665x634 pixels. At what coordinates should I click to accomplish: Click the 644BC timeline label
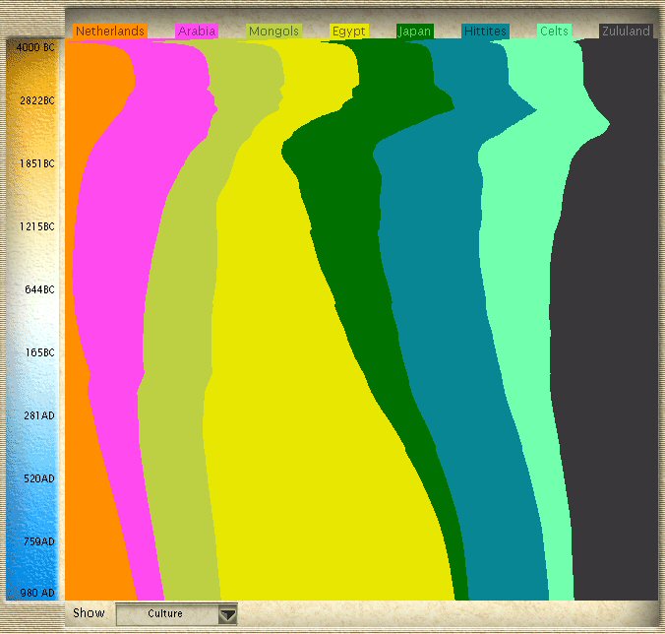(37, 289)
